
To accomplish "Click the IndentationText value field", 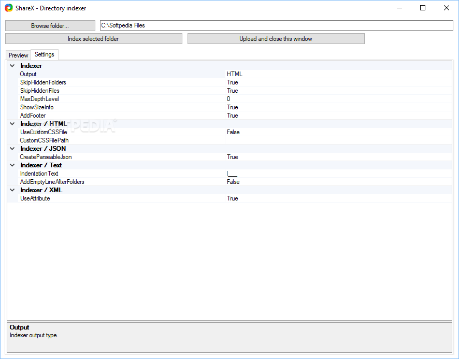I will 338,174.
